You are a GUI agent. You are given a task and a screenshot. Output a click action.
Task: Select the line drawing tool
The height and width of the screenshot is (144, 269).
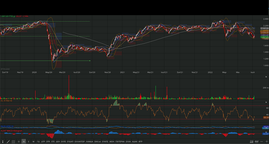[8, 142]
